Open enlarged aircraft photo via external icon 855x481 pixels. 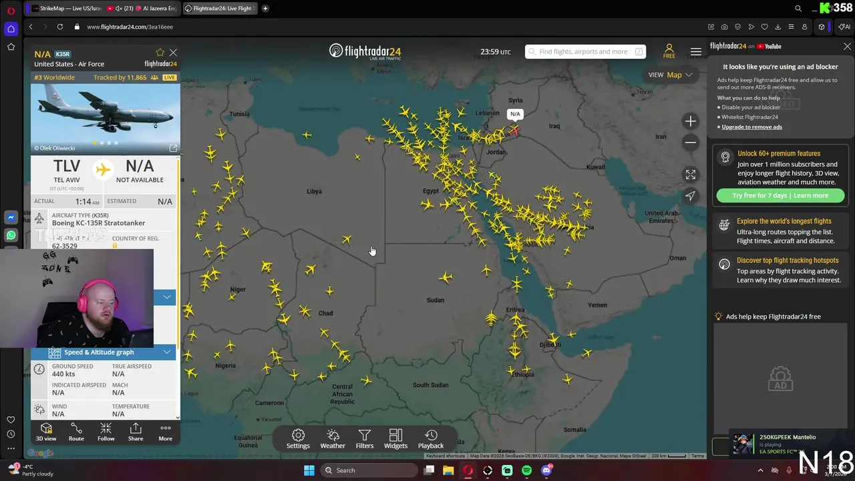tap(173, 148)
